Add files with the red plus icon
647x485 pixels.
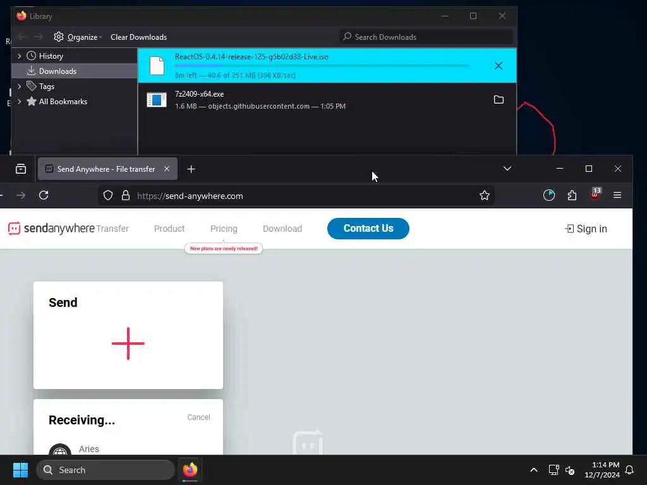tap(128, 344)
